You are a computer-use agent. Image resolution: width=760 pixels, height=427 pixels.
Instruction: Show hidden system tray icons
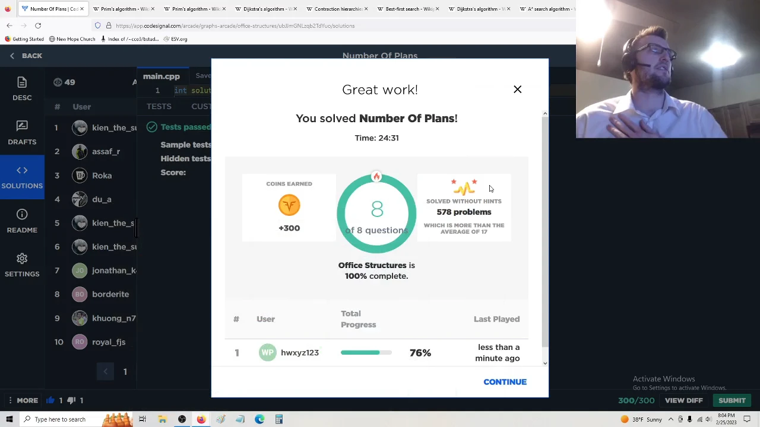[671, 419]
